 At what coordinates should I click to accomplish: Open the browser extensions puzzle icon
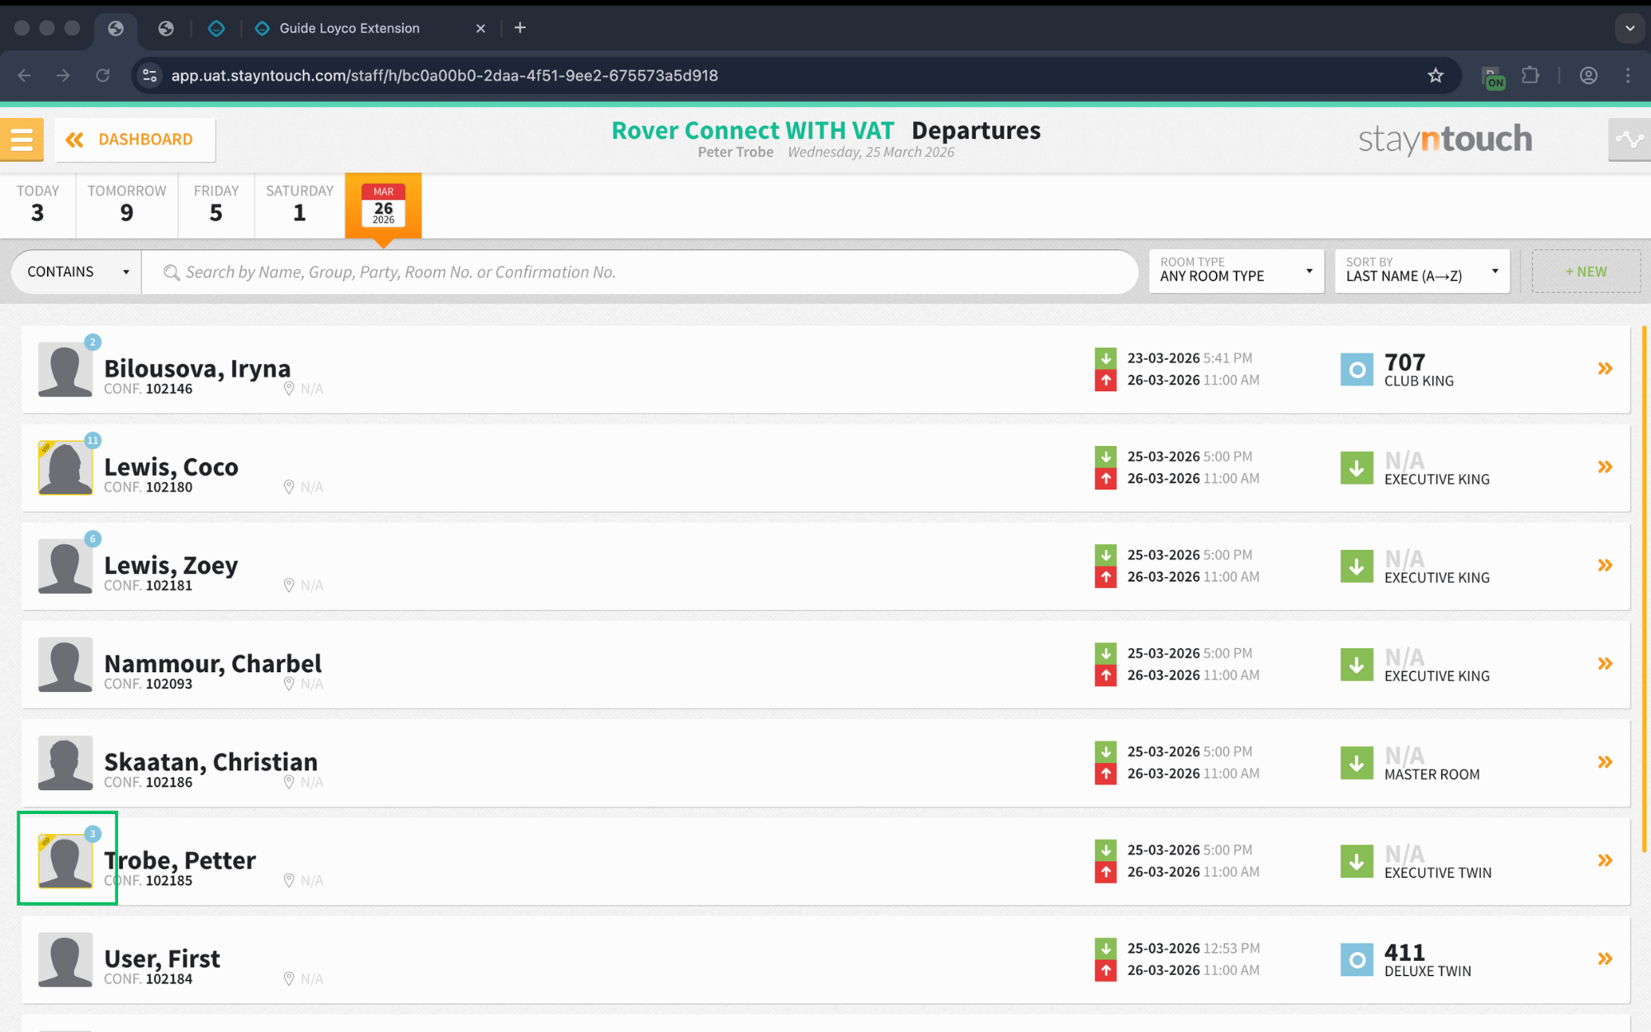tap(1530, 75)
